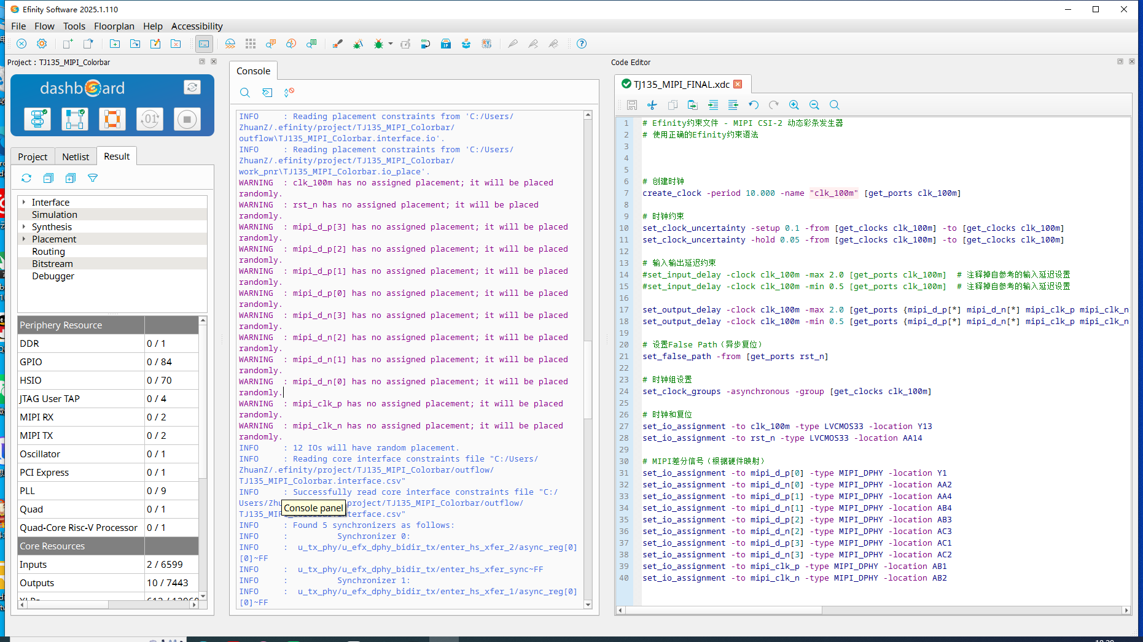Expand the Interface tree node

pyautogui.click(x=24, y=202)
